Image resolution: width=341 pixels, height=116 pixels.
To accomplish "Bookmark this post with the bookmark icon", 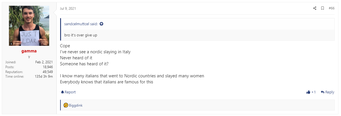I will 323,8.
